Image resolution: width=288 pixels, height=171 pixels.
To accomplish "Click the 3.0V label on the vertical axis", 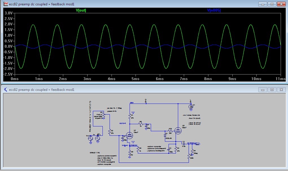I will [8, 13].
